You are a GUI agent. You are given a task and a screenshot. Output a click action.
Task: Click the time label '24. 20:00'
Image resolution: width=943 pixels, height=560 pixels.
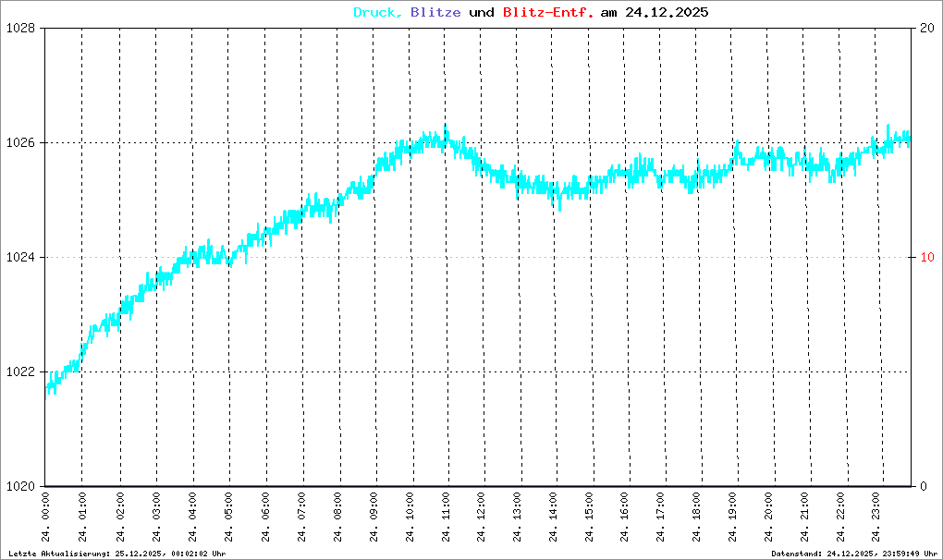click(768, 517)
